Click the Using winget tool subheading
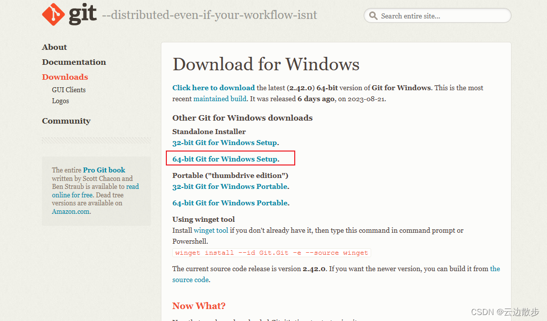Screen dimensions: 547x321 tap(203, 219)
